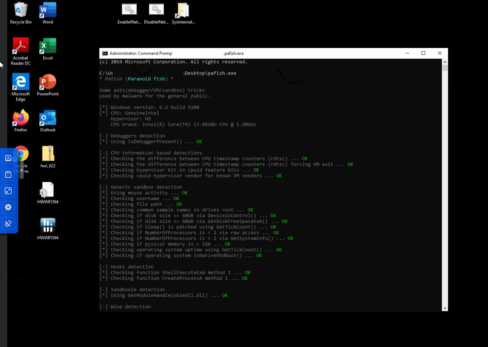
Task: Open the keyboard input tool on the blue sidebar
Action: pos(8,158)
